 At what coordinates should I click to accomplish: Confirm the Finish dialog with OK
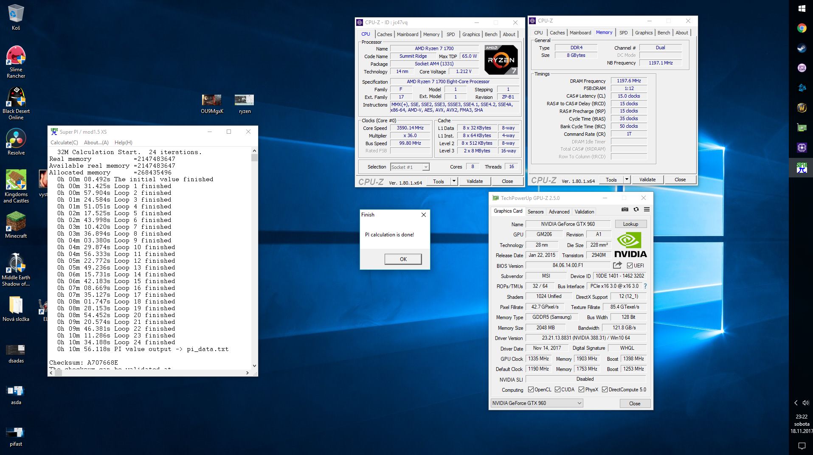(403, 259)
